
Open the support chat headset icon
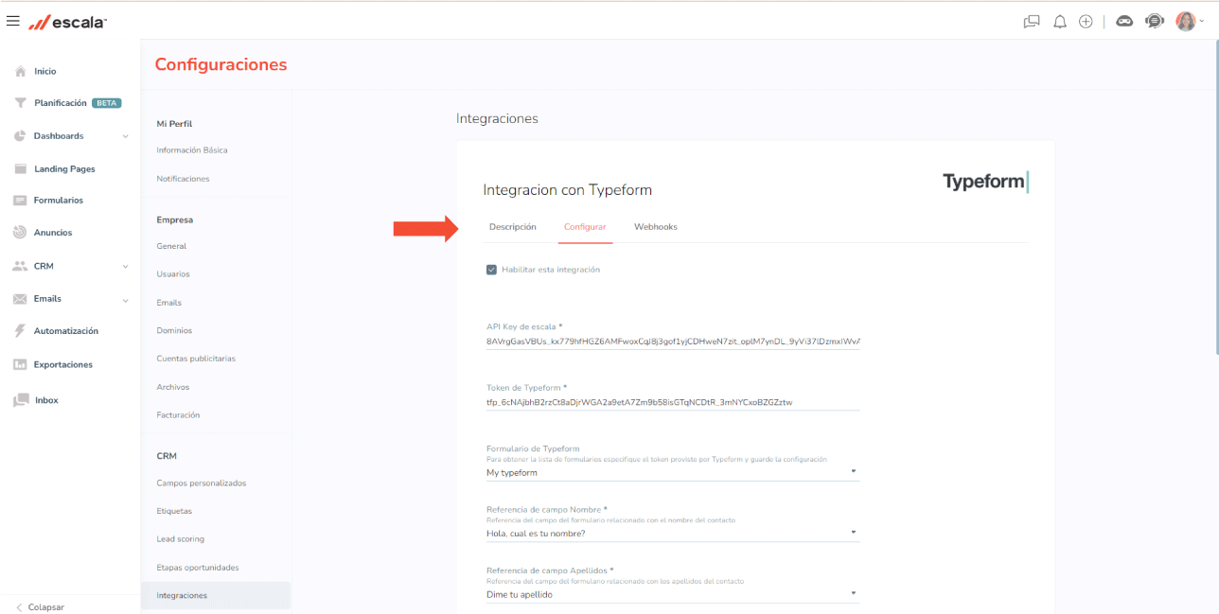point(1154,21)
